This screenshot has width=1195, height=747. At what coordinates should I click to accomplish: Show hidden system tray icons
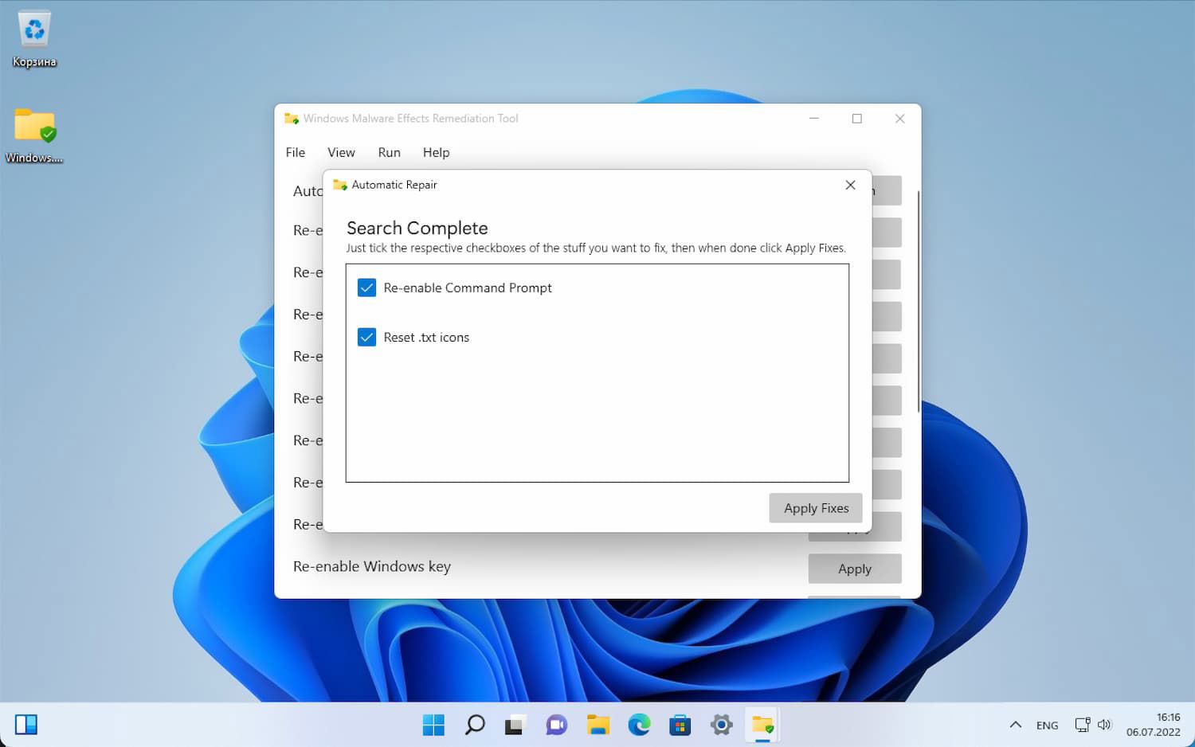[1015, 725]
